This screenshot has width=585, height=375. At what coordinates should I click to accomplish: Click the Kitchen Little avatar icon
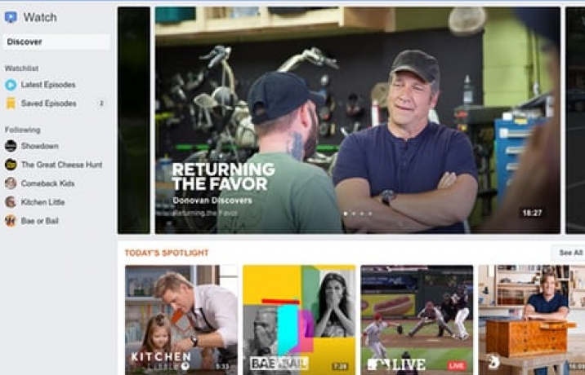tap(11, 202)
